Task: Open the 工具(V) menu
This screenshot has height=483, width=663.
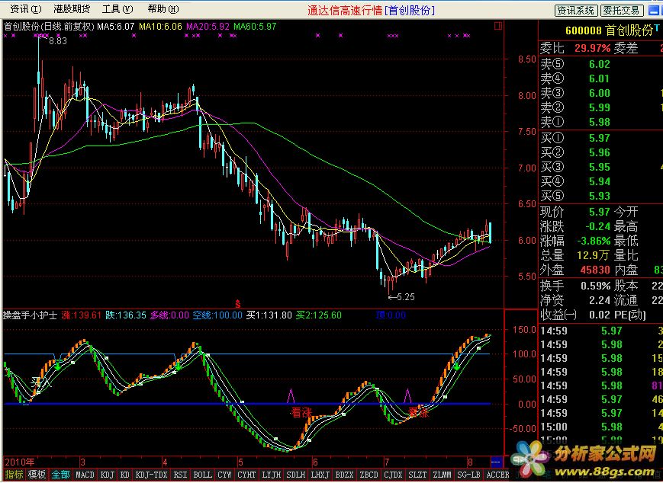Action: [x=117, y=9]
